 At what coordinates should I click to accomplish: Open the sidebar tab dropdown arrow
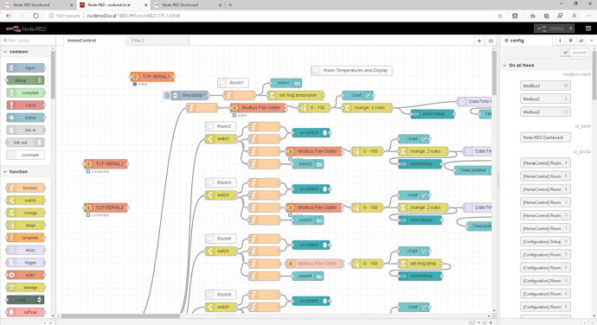(x=591, y=41)
